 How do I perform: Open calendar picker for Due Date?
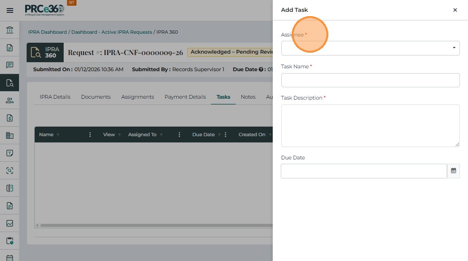[453, 171]
